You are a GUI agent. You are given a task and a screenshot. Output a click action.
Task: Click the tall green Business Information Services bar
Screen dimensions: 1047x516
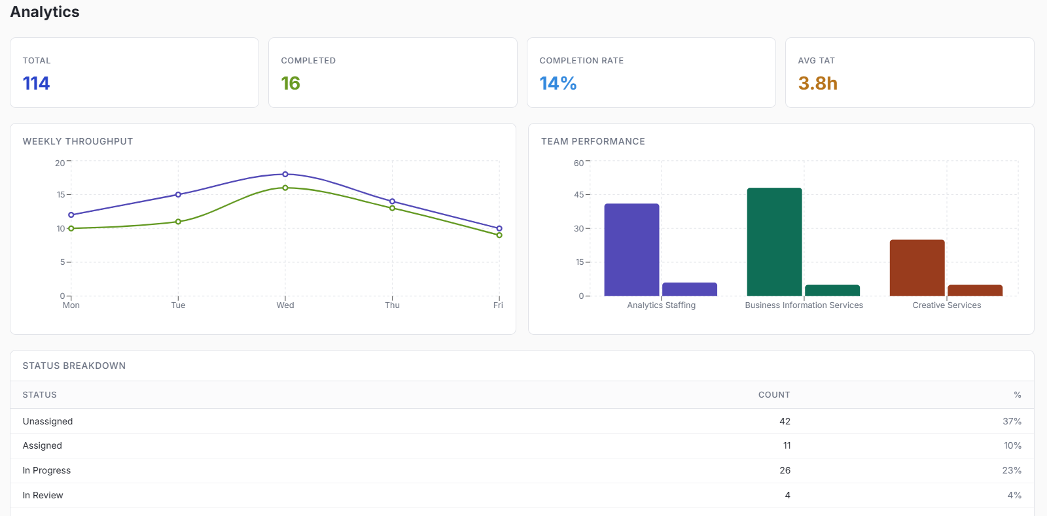(774, 242)
